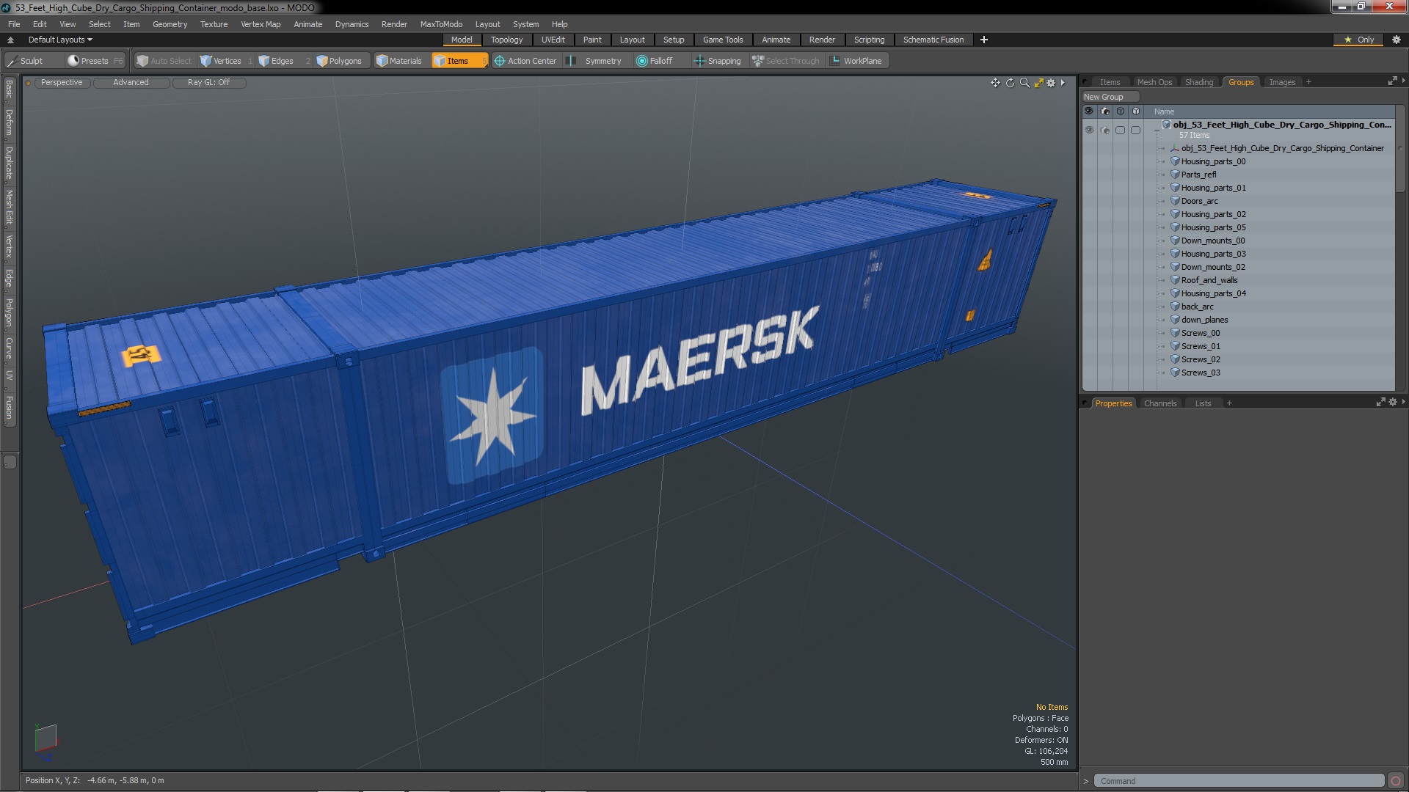Viewport: 1409px width, 792px height.
Task: Select the Housing_parts_00 item
Action: click(1213, 161)
